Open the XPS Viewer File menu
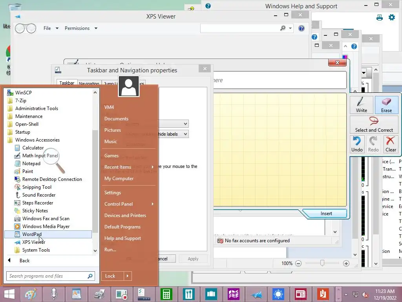This screenshot has height=302, width=402. [x=51, y=28]
